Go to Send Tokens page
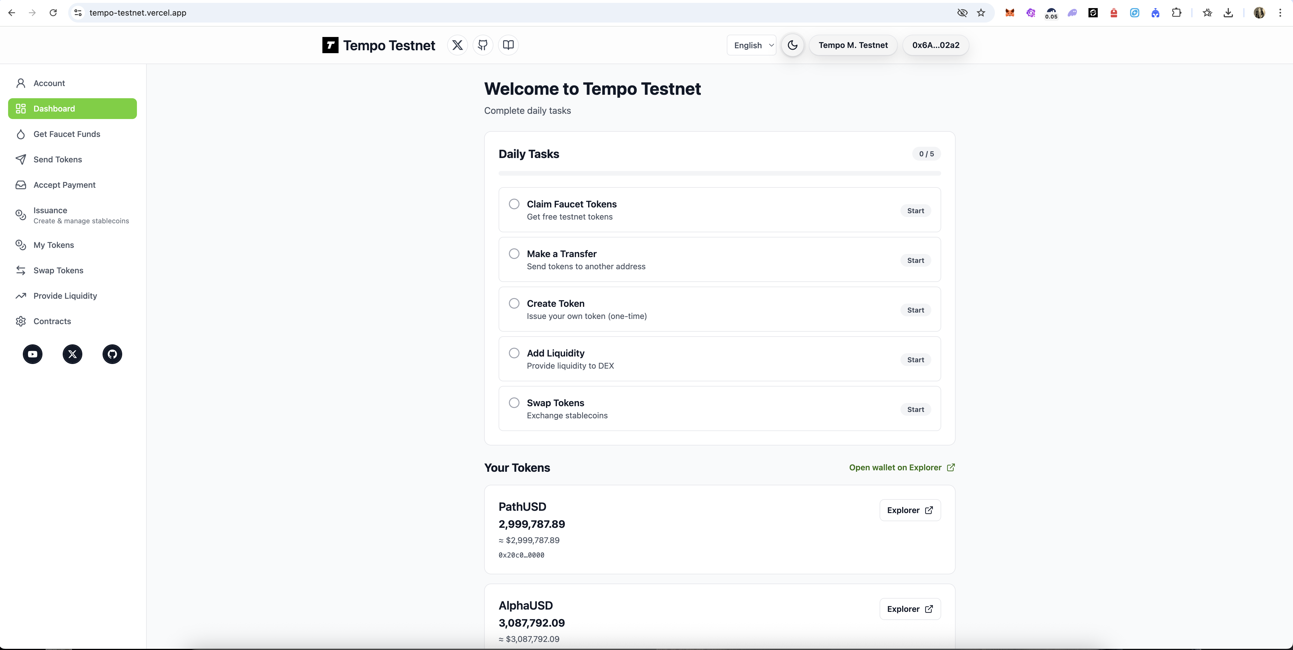Image resolution: width=1293 pixels, height=650 pixels. click(x=72, y=160)
